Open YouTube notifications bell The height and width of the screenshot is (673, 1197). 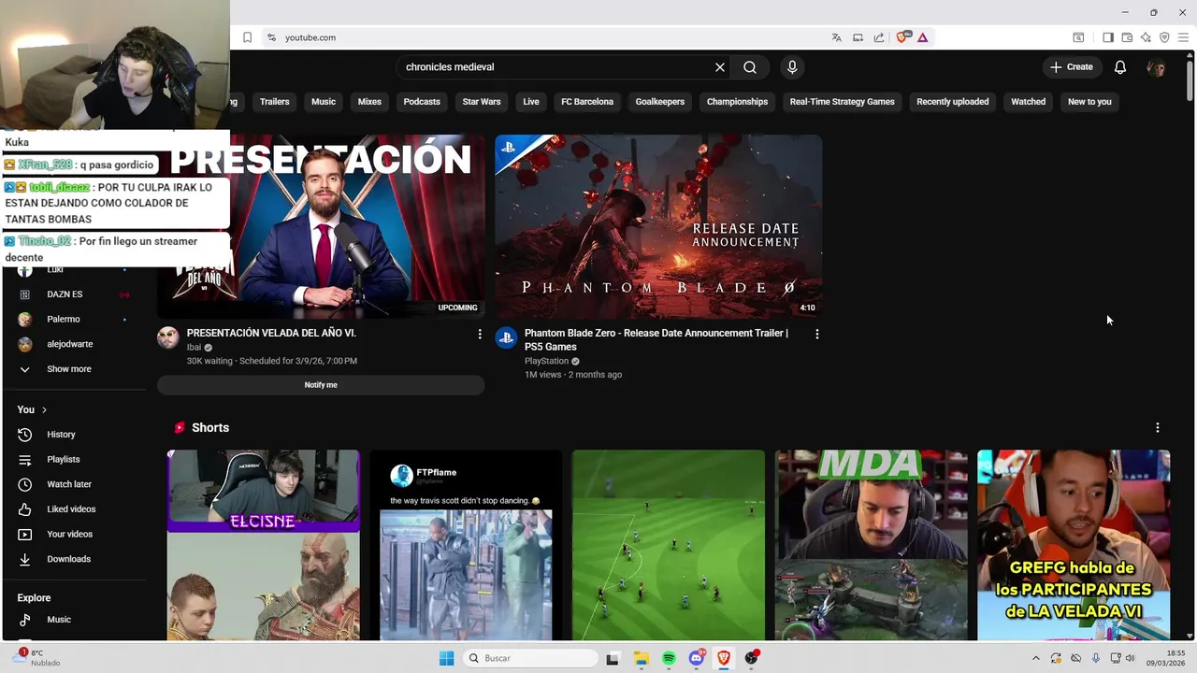point(1120,67)
